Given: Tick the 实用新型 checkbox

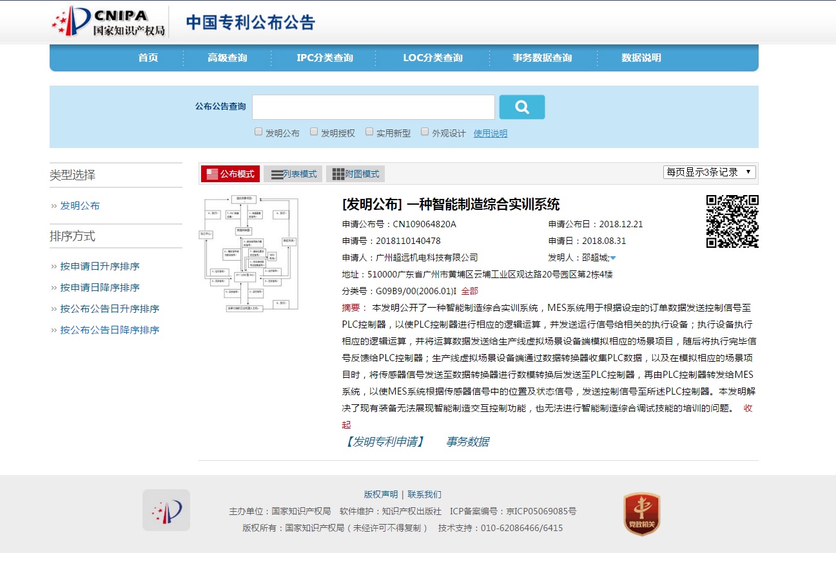Looking at the screenshot, I should pyautogui.click(x=369, y=132).
